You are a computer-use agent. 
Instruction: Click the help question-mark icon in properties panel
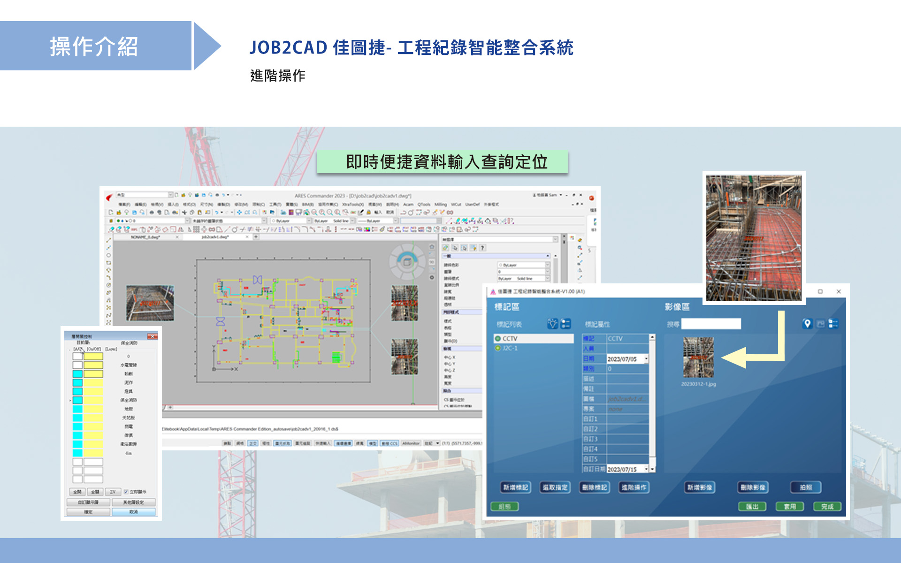point(482,248)
